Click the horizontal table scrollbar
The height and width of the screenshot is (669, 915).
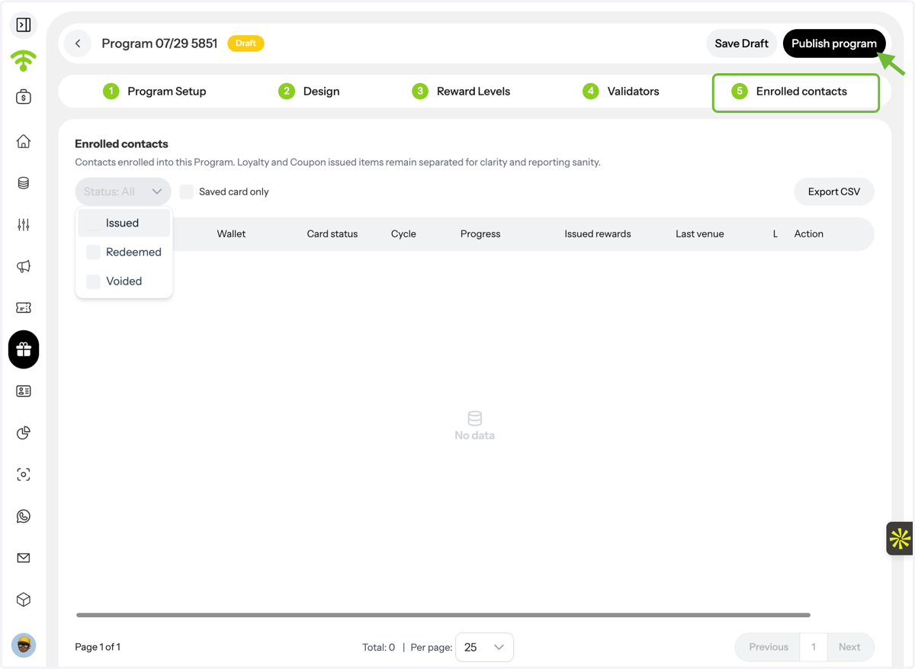click(443, 615)
